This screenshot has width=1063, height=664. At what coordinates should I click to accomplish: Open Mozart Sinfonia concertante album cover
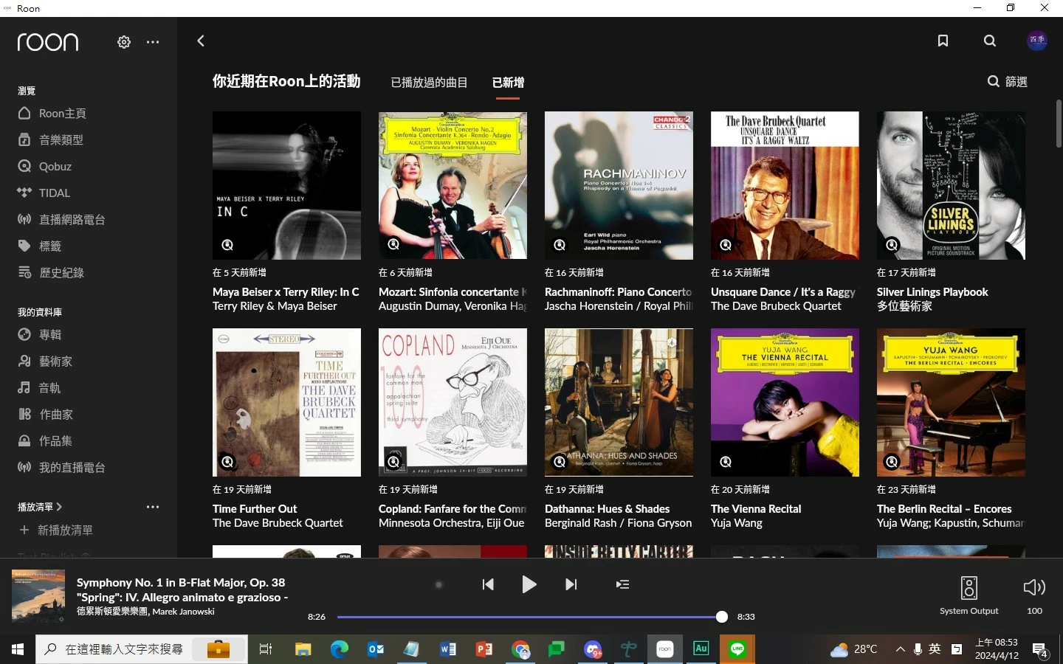click(x=453, y=185)
